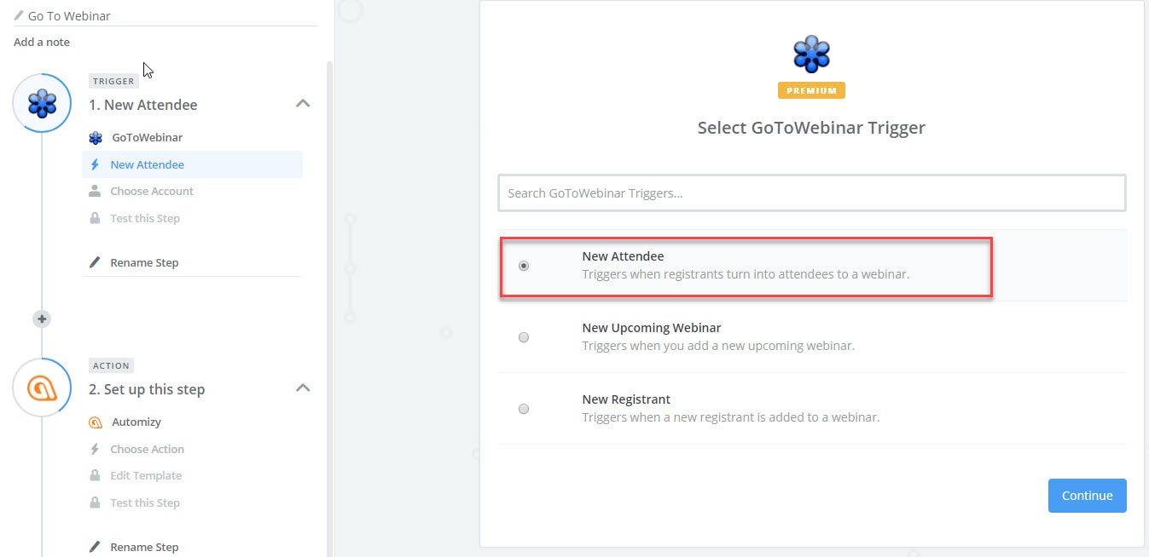
Task: Collapse the 1. New Attendee trigger step
Action: click(302, 104)
